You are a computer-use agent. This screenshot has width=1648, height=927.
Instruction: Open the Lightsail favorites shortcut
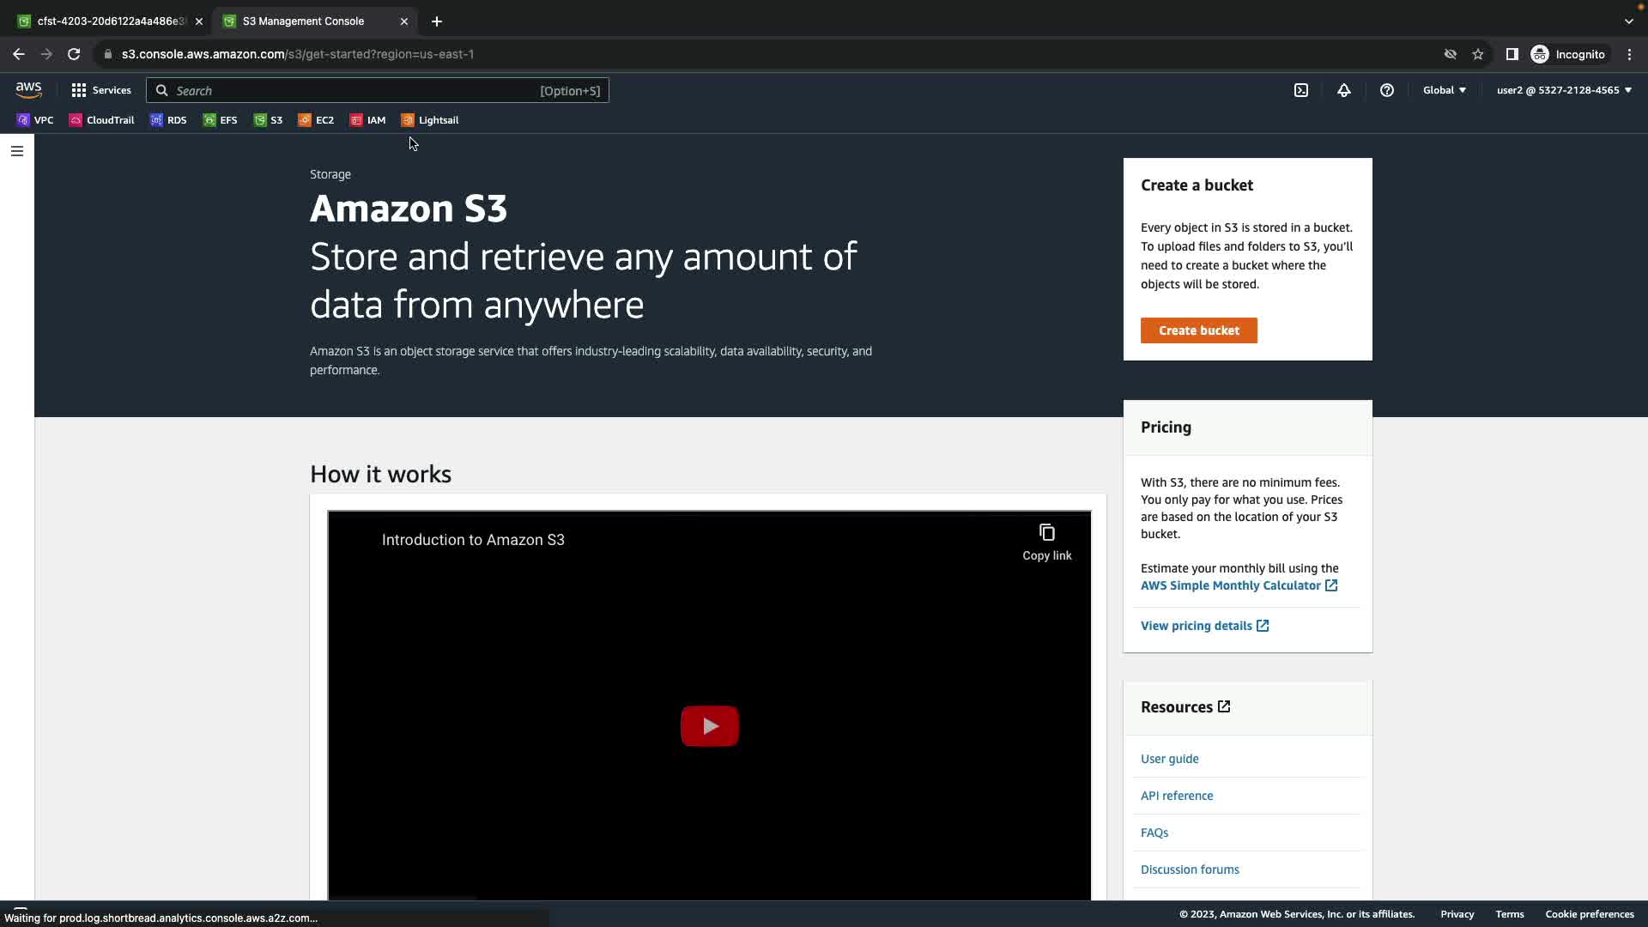point(430,120)
